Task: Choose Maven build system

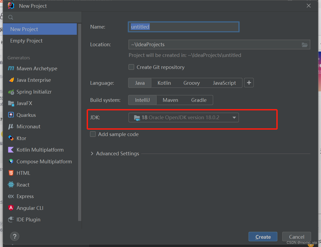Action: pos(170,100)
